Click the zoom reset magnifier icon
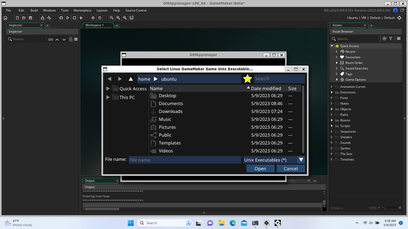This screenshot has width=408, height=229. point(118,18)
